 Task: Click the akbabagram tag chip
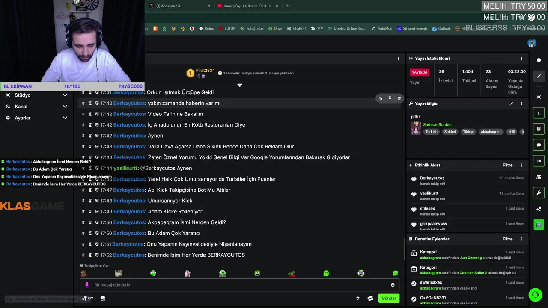491,132
